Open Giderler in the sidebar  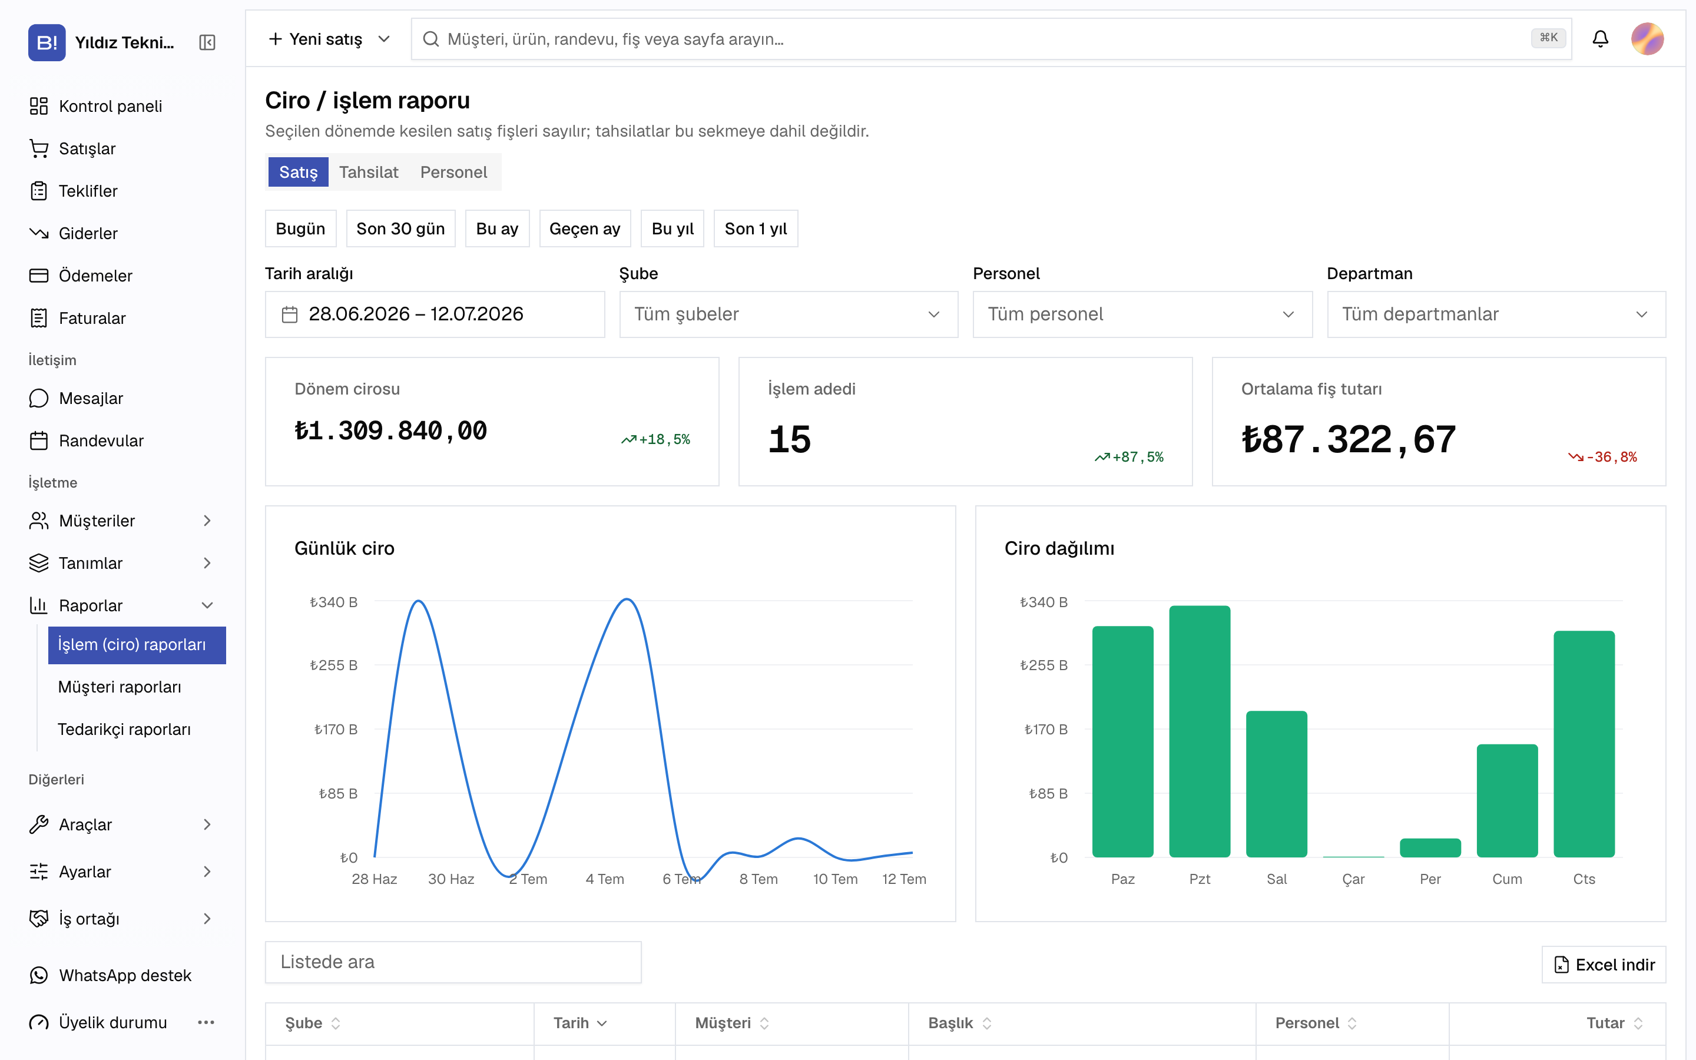coord(73,233)
